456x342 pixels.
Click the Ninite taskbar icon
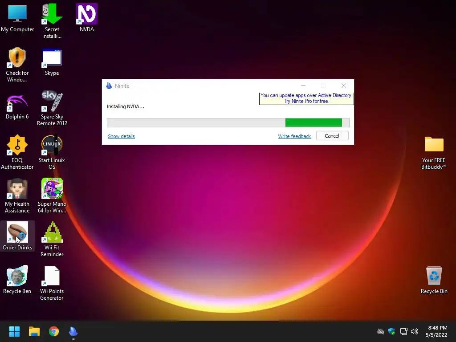pyautogui.click(x=73, y=331)
